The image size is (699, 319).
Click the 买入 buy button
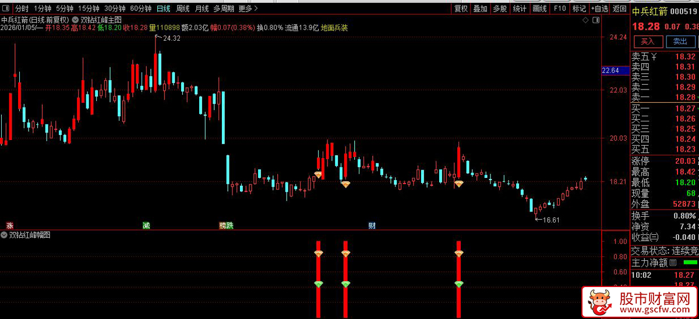(x=648, y=41)
